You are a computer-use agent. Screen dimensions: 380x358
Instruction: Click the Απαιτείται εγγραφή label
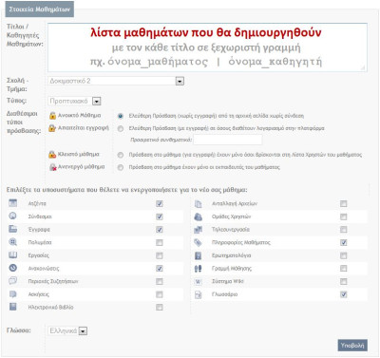84,128
